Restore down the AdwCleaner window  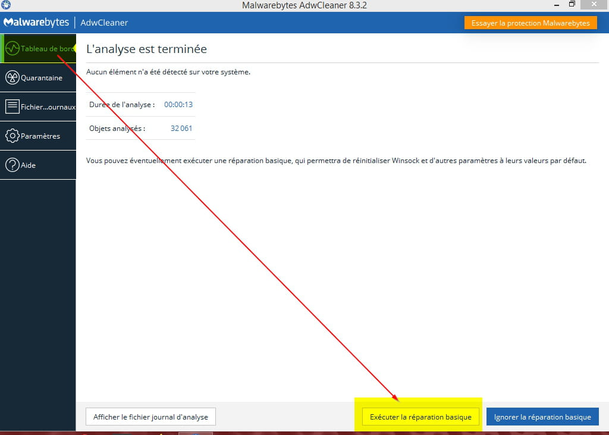[x=572, y=4]
